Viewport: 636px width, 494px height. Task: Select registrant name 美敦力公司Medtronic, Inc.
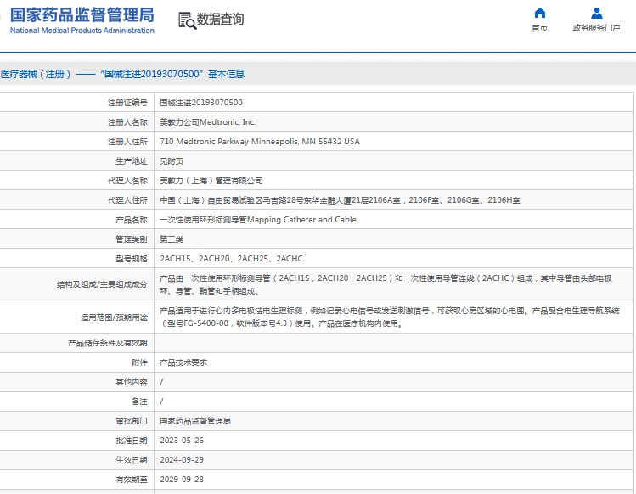[x=208, y=122]
